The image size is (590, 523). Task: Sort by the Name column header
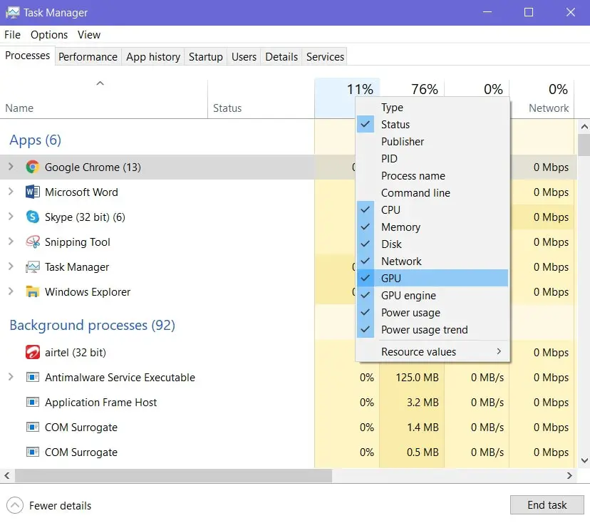(x=103, y=99)
